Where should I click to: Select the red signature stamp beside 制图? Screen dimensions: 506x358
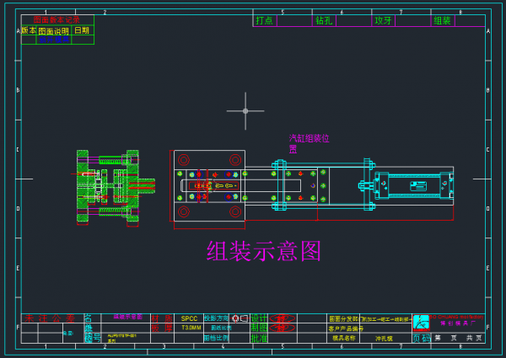282,328
